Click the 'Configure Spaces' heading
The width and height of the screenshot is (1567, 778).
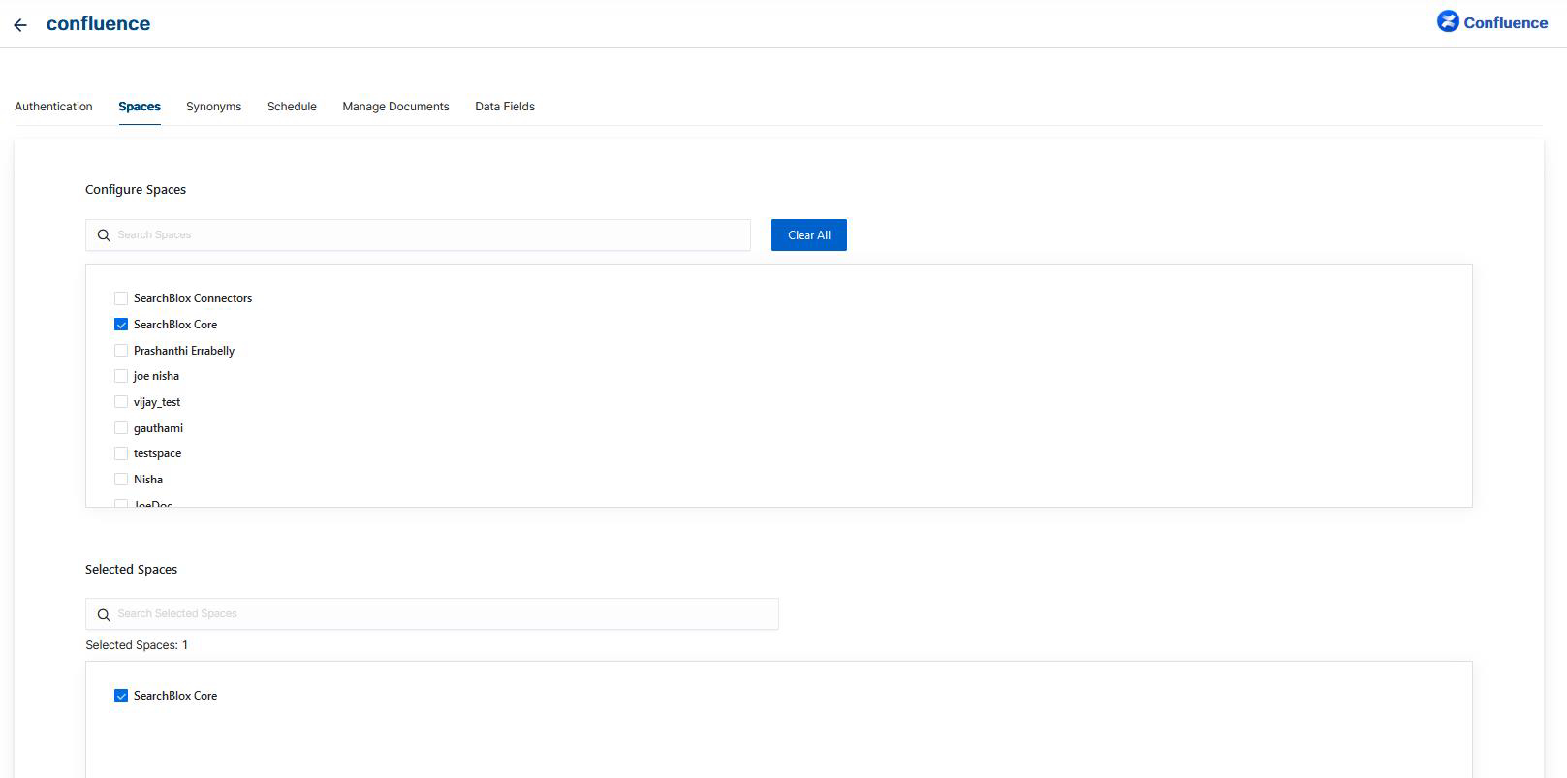click(136, 190)
